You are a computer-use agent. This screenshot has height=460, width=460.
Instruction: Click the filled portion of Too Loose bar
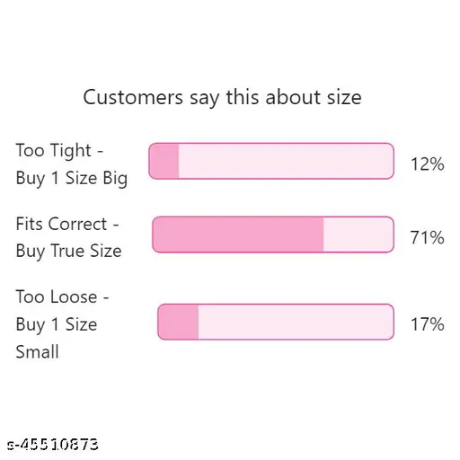point(178,322)
